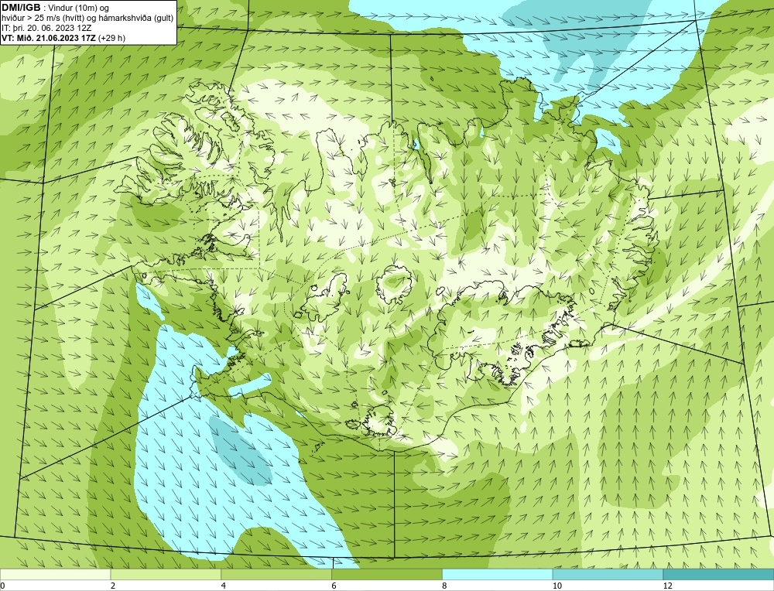
Task: Click the 8–10 m/s light cyan swatch
Action: click(x=498, y=575)
